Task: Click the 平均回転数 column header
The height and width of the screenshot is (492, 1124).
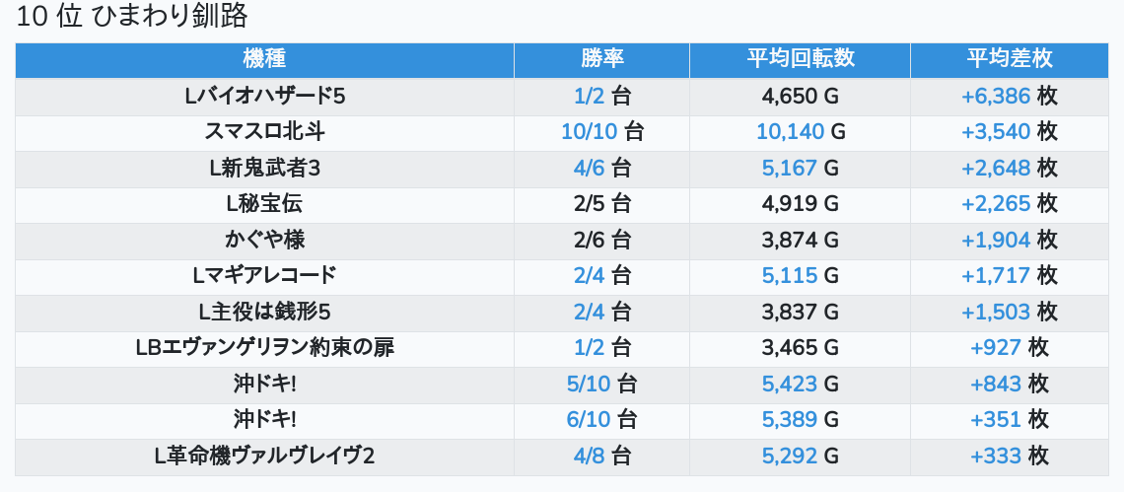Action: [800, 58]
